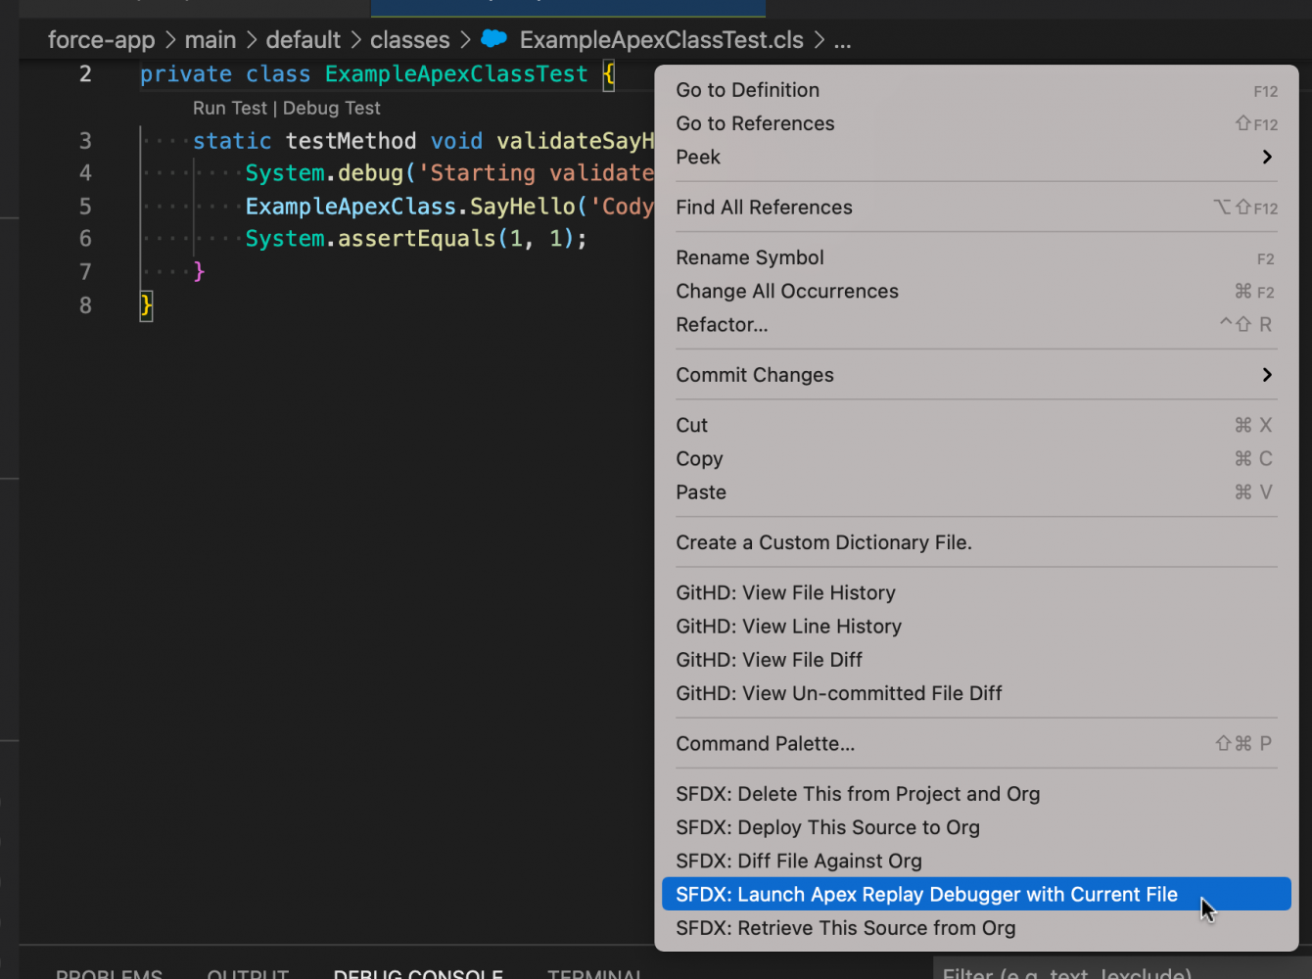Image resolution: width=1312 pixels, height=979 pixels.
Task: Switch to the DEBUG CONSOLE tab
Action: [418, 974]
